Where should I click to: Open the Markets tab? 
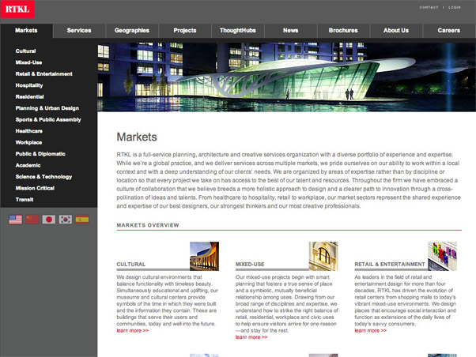(26, 31)
